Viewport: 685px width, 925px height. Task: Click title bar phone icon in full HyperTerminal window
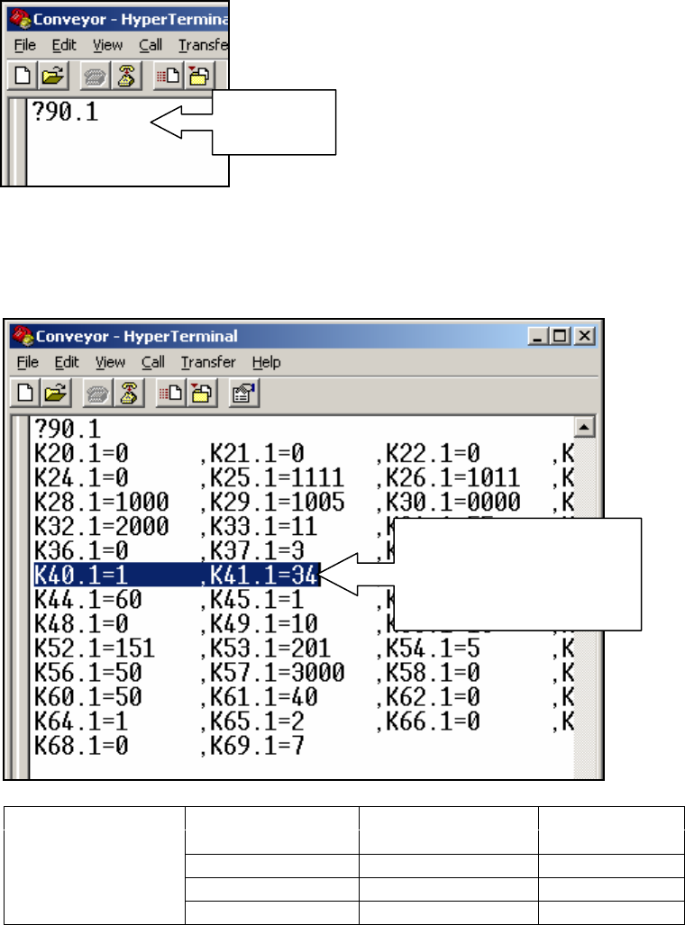23,336
